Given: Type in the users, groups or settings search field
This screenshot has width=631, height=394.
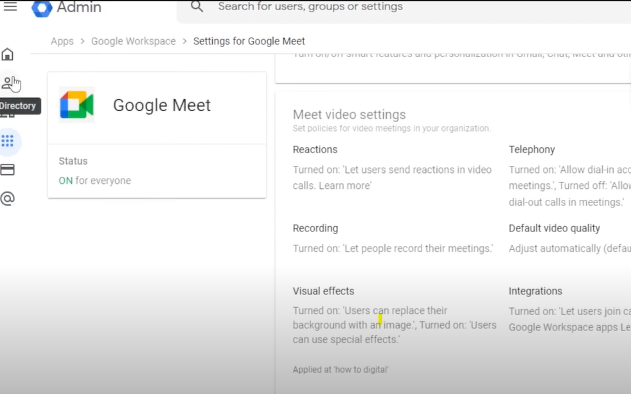Looking at the screenshot, I should tap(386, 7).
